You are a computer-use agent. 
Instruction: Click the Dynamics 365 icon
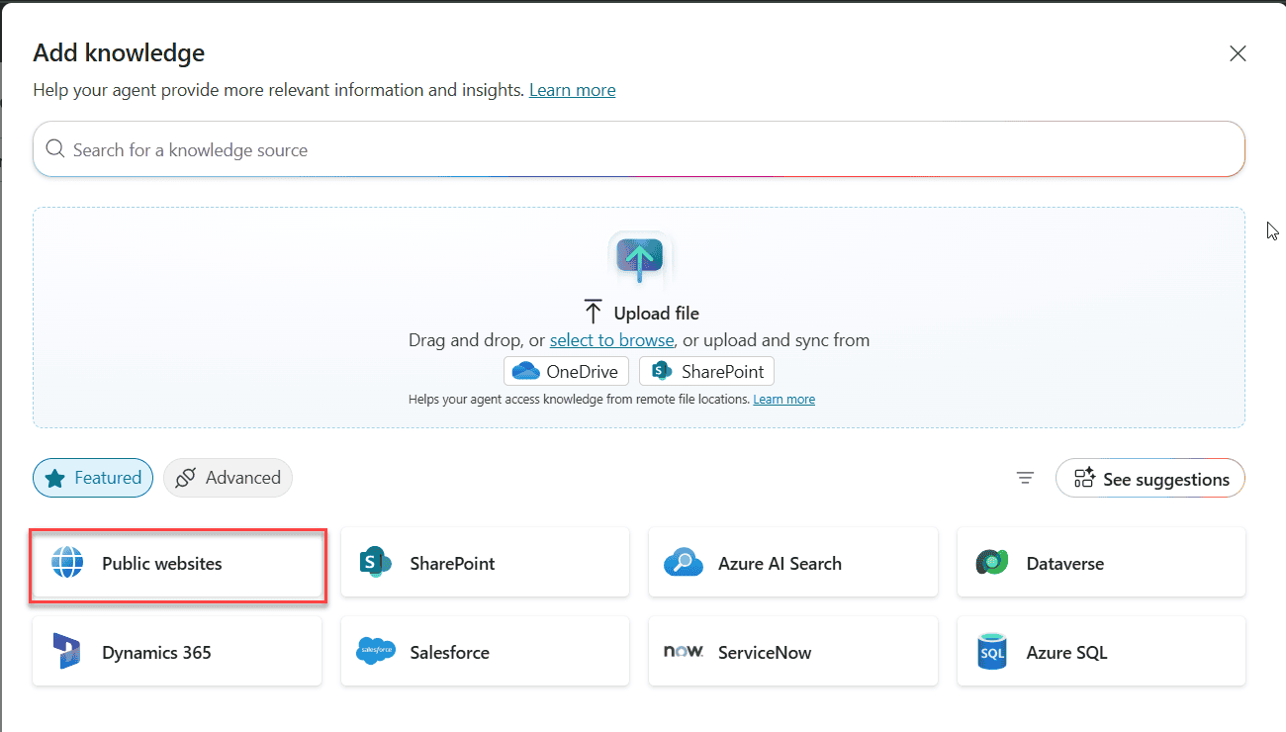[x=67, y=652]
